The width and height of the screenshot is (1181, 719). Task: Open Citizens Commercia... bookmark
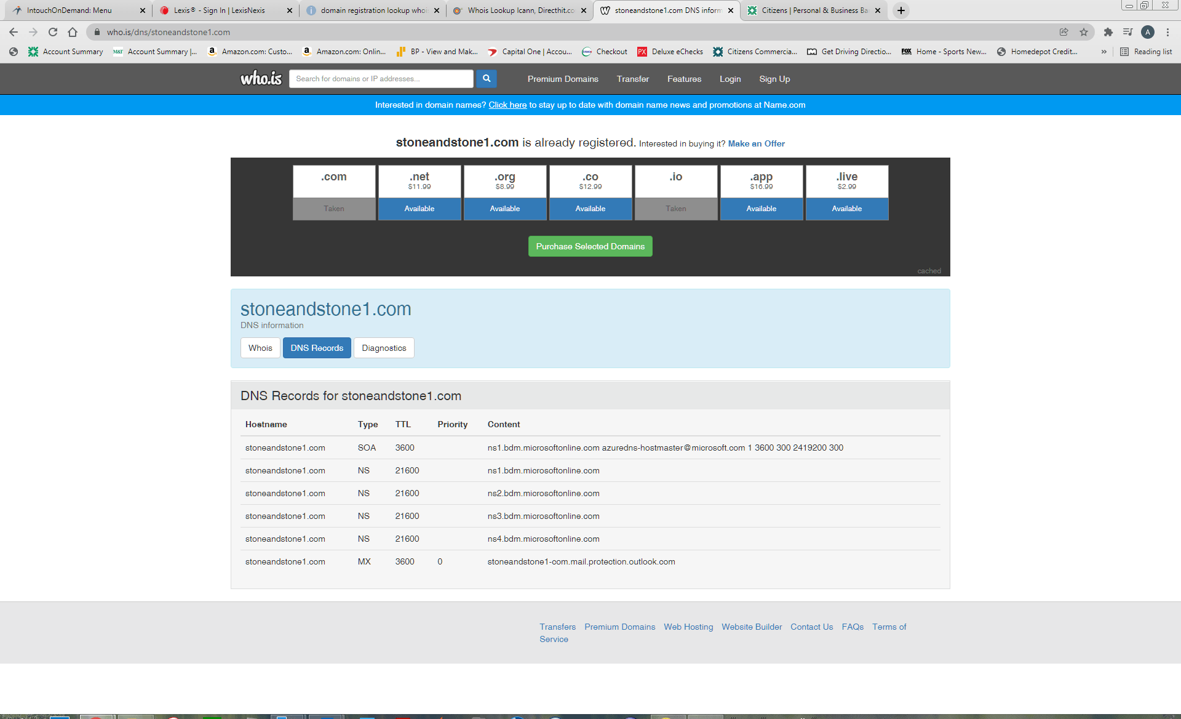point(755,52)
